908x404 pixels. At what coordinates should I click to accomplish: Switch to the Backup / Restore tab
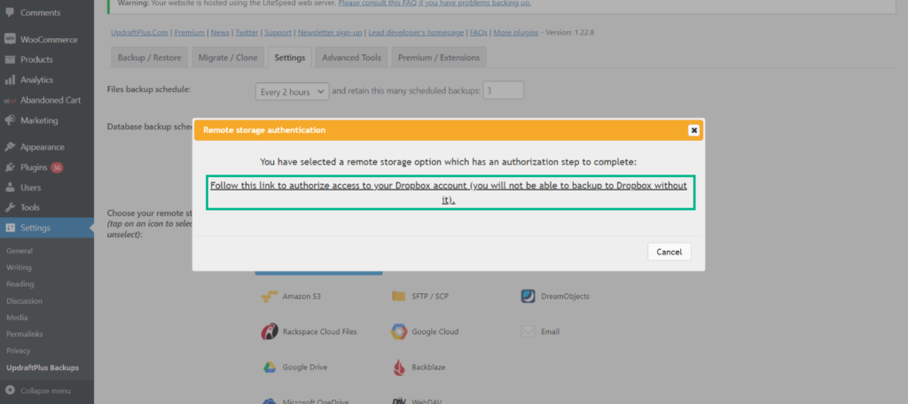(x=149, y=58)
